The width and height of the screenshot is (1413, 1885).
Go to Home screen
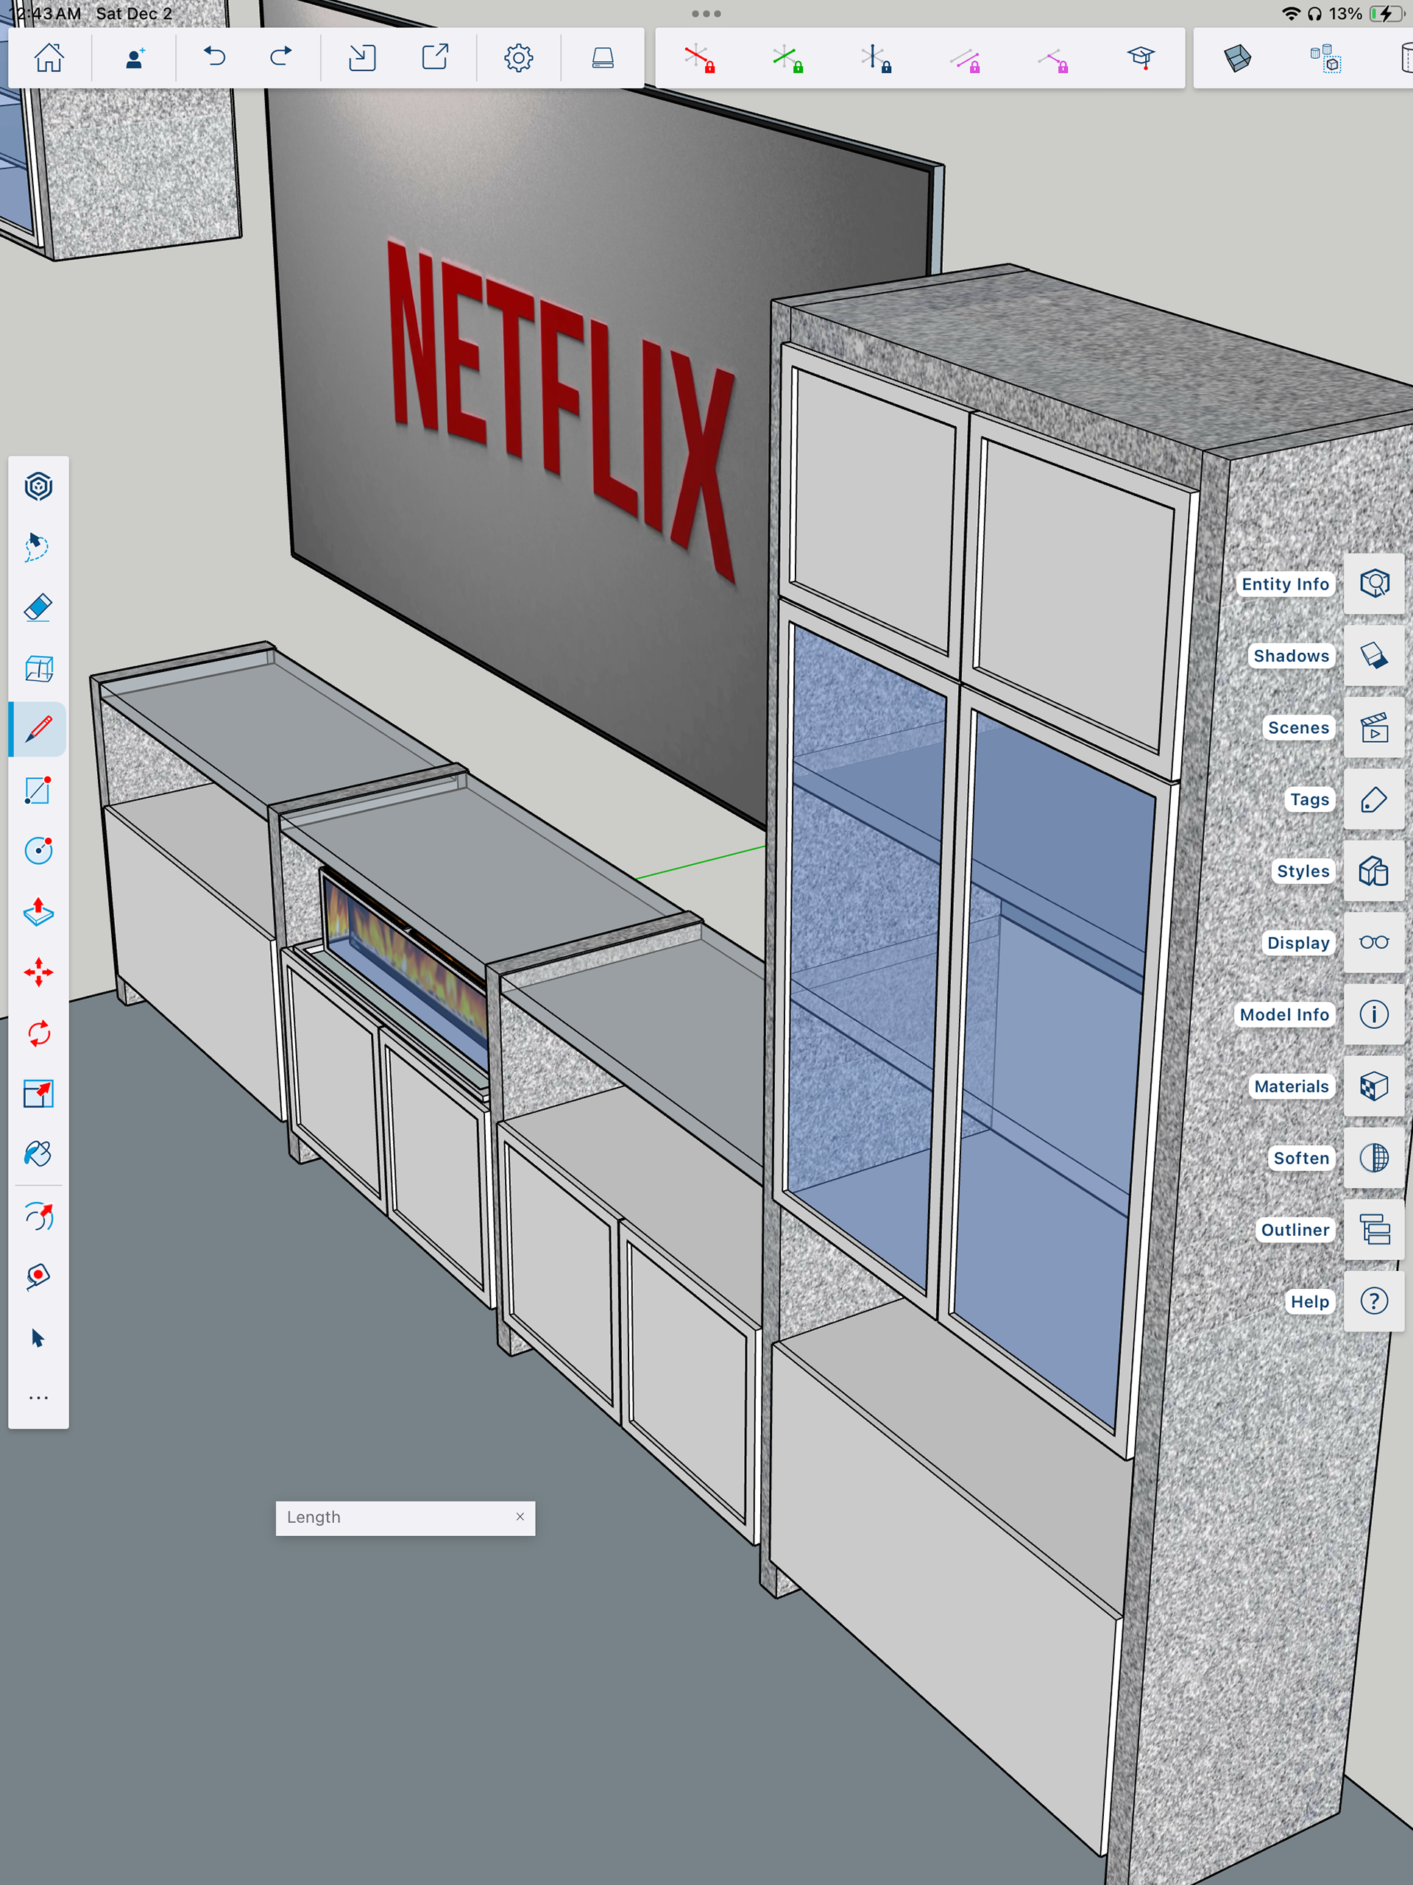(49, 58)
